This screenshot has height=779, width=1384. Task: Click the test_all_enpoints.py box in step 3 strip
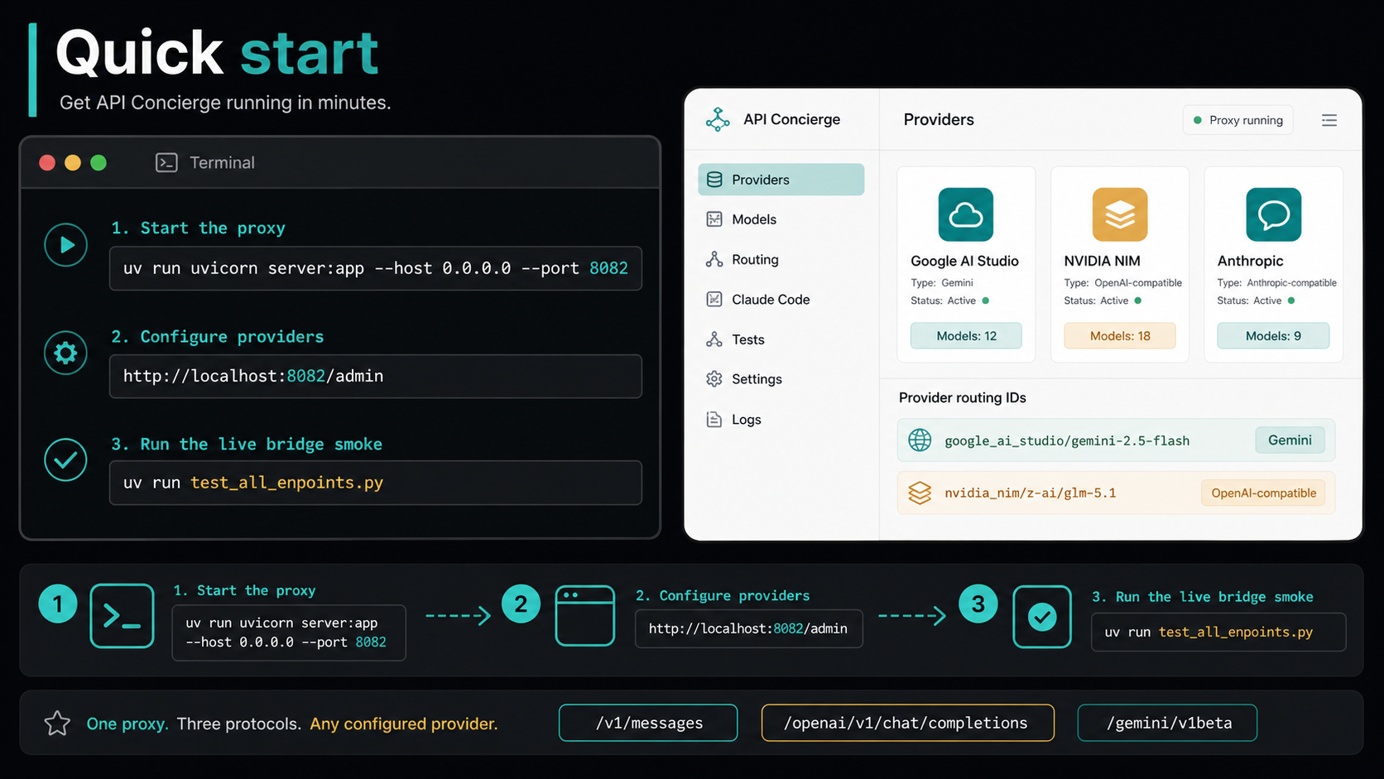coord(1218,632)
